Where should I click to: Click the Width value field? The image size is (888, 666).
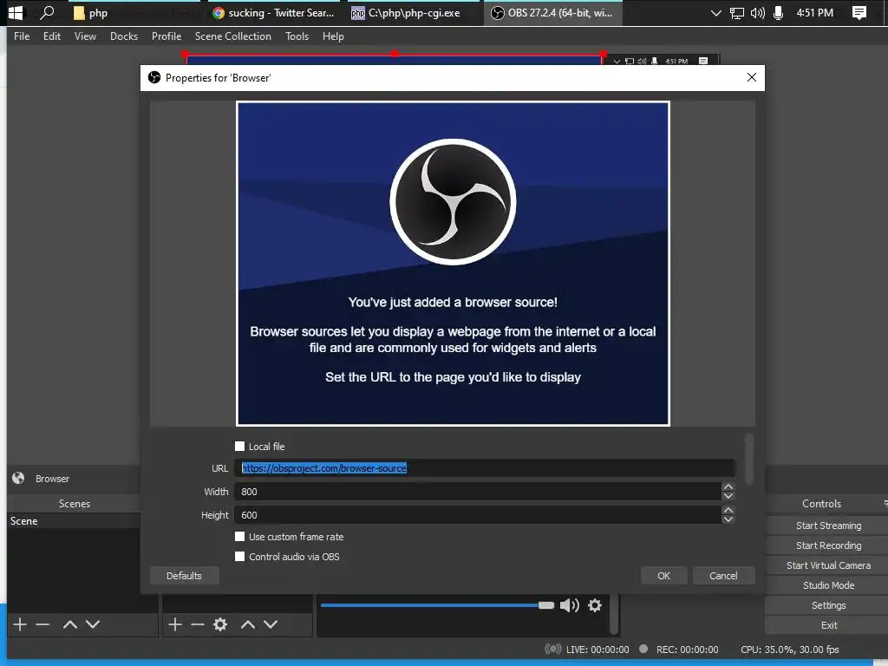tap(478, 492)
